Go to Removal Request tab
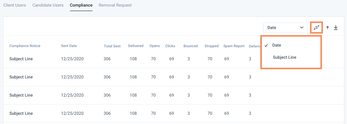Screen dimensions: 347x124 [x=115, y=5]
